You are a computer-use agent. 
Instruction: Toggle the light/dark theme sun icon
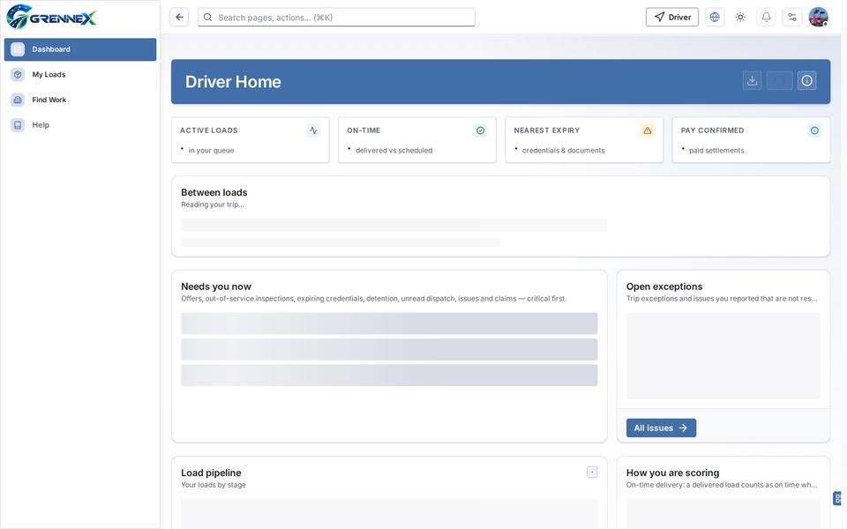coord(740,18)
